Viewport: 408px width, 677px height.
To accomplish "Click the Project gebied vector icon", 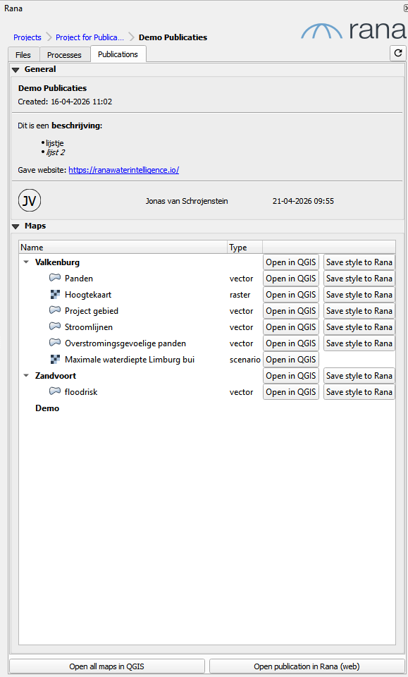I will coord(55,310).
